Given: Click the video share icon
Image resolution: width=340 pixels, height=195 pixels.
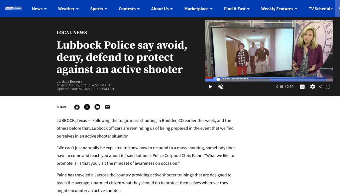Looking at the screenshot, I should 320,87.
